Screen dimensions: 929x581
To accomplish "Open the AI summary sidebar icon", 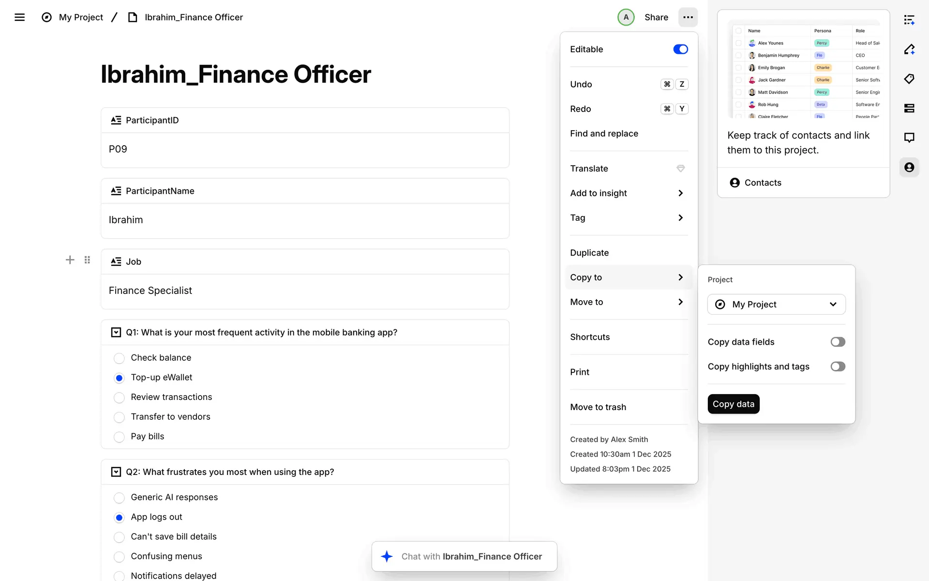I will 909,20.
